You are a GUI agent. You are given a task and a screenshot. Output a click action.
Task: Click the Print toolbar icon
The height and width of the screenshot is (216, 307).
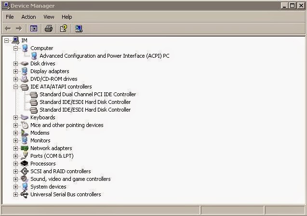[49, 28]
